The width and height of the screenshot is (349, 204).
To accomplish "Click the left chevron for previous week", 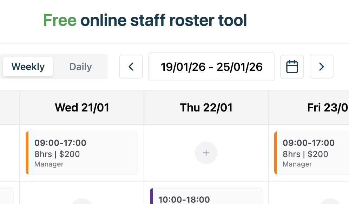I will point(131,67).
